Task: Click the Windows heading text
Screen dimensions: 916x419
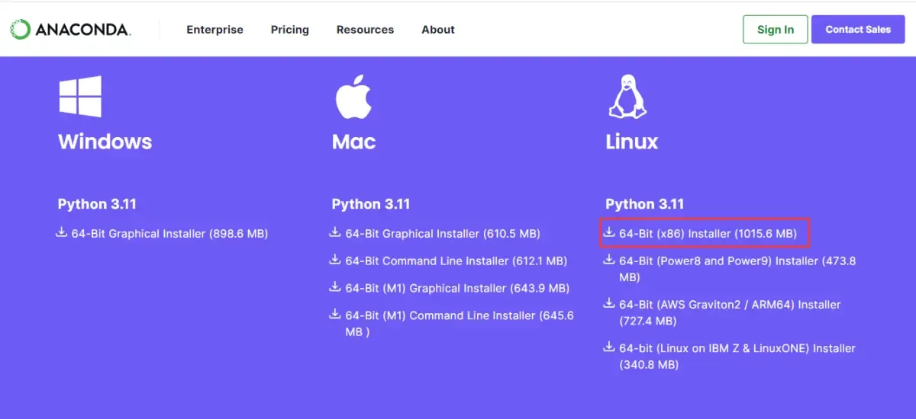Action: click(105, 142)
